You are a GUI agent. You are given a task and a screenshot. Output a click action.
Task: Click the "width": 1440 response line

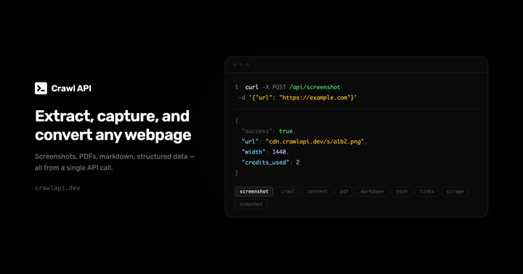tap(265, 151)
